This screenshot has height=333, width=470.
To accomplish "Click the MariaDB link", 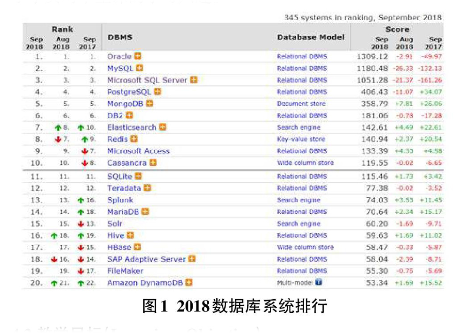I will coord(123,212).
